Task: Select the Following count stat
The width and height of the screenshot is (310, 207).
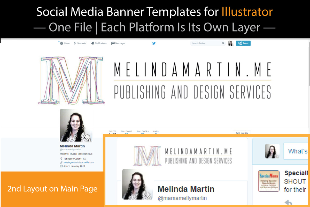Action: 127,132
